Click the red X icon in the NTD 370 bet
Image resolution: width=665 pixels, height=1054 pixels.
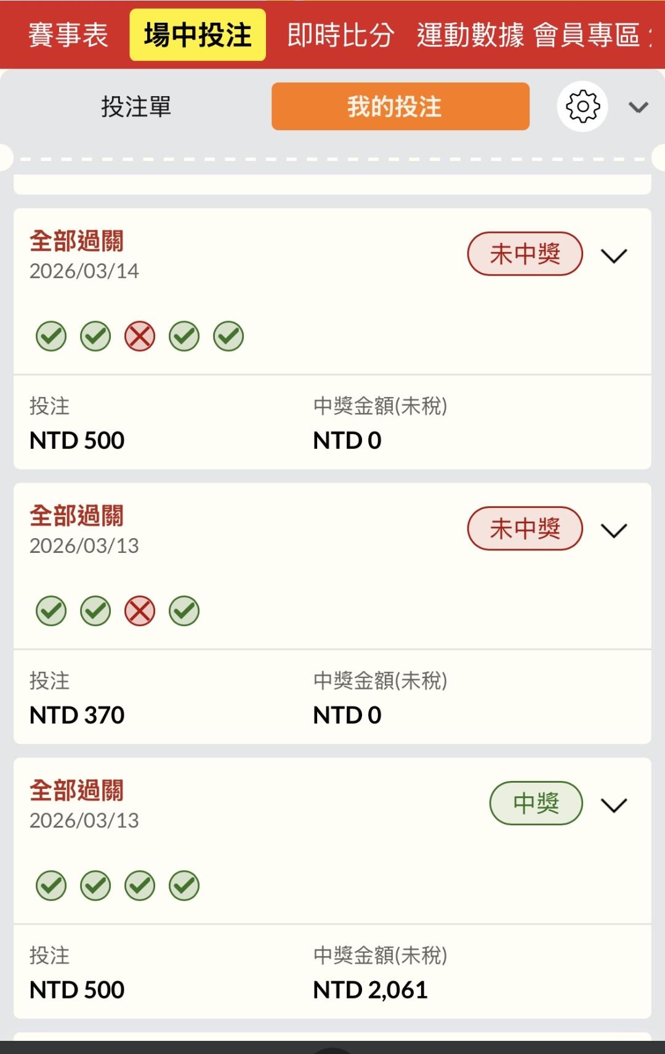pyautogui.click(x=140, y=611)
